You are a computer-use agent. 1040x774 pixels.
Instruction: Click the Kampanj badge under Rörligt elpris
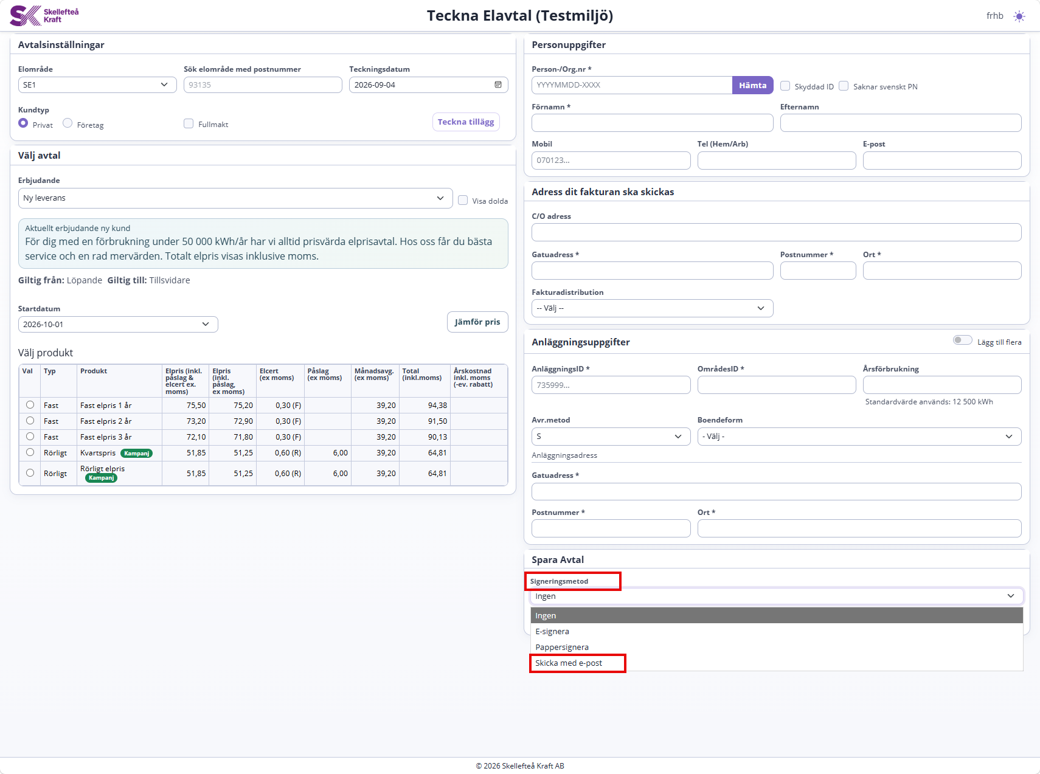click(x=101, y=478)
